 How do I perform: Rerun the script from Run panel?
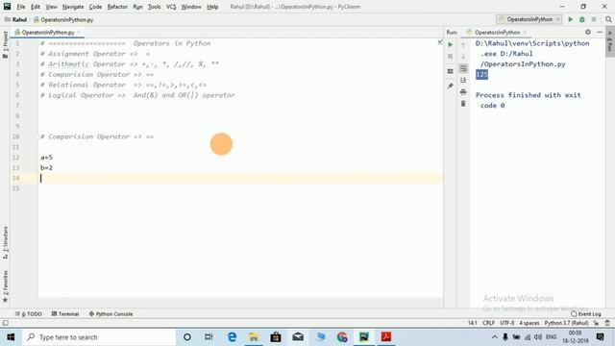(x=451, y=45)
